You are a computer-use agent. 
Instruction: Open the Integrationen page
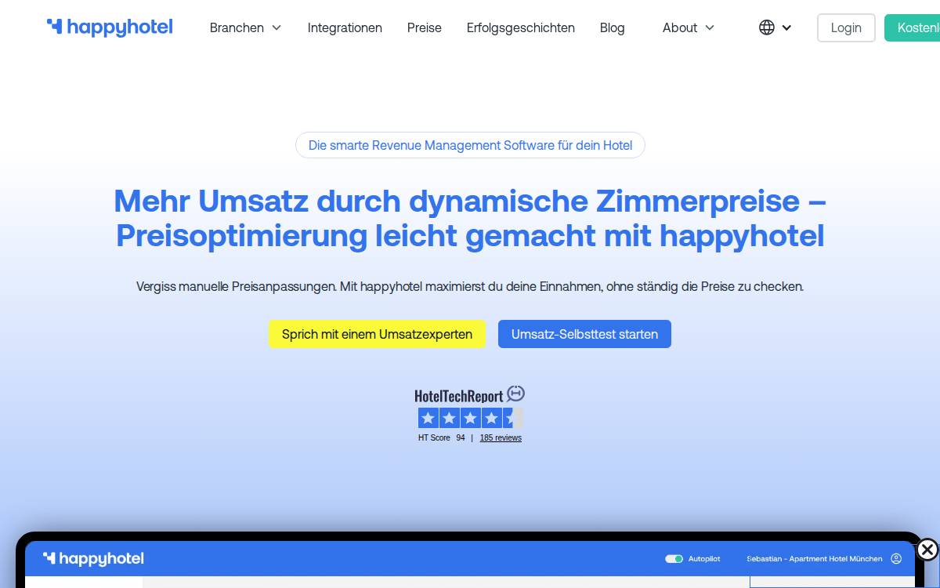point(345,27)
